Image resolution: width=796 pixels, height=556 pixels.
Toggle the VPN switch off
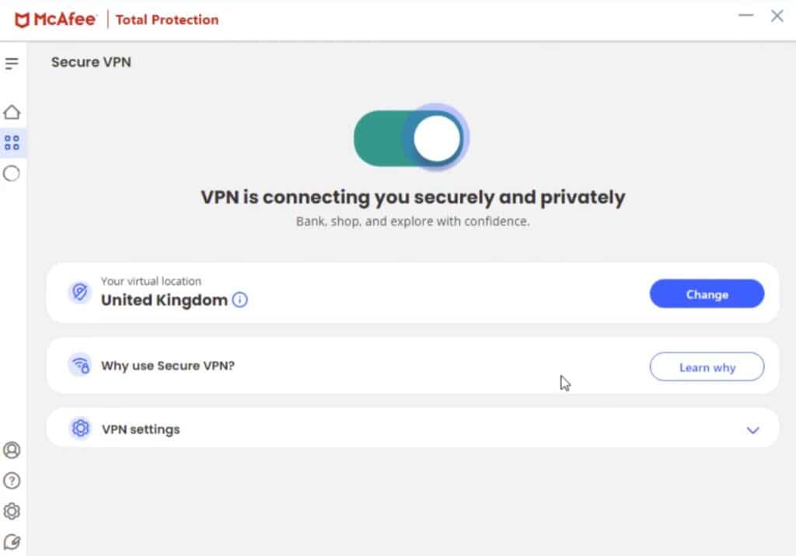pos(411,137)
